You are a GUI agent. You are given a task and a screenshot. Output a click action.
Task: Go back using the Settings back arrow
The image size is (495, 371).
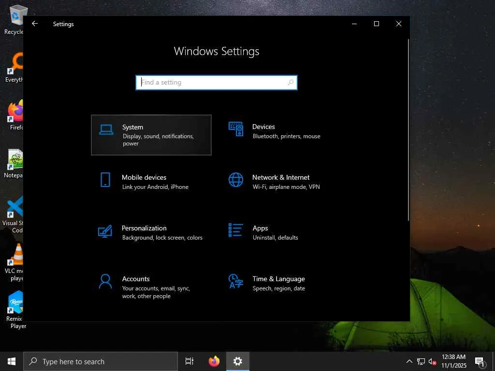point(35,24)
